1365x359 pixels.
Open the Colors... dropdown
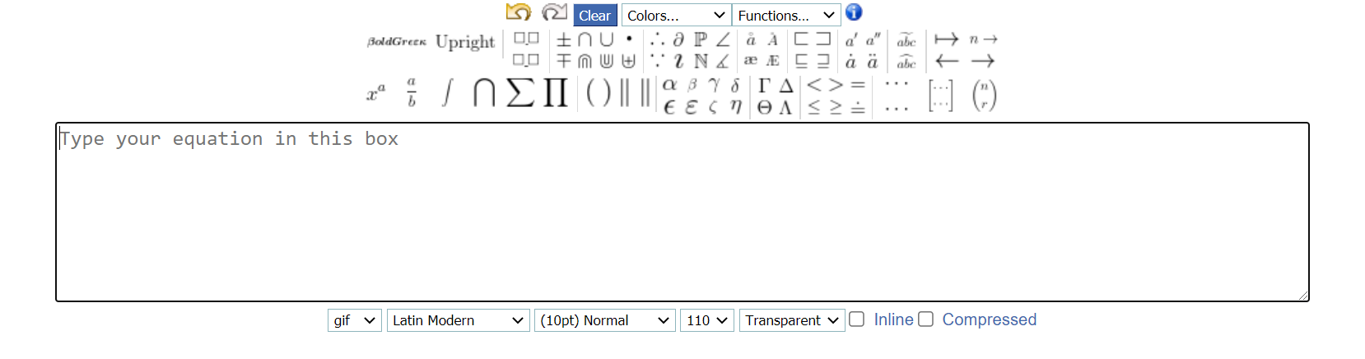[x=677, y=15]
